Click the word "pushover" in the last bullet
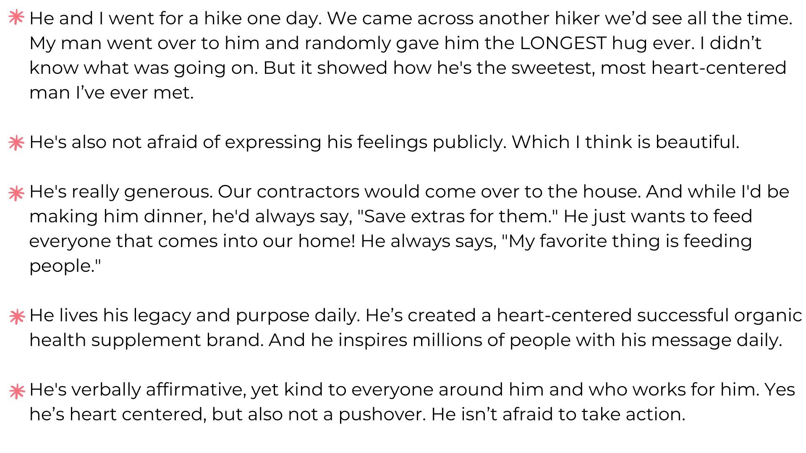806x453 pixels. [382, 414]
